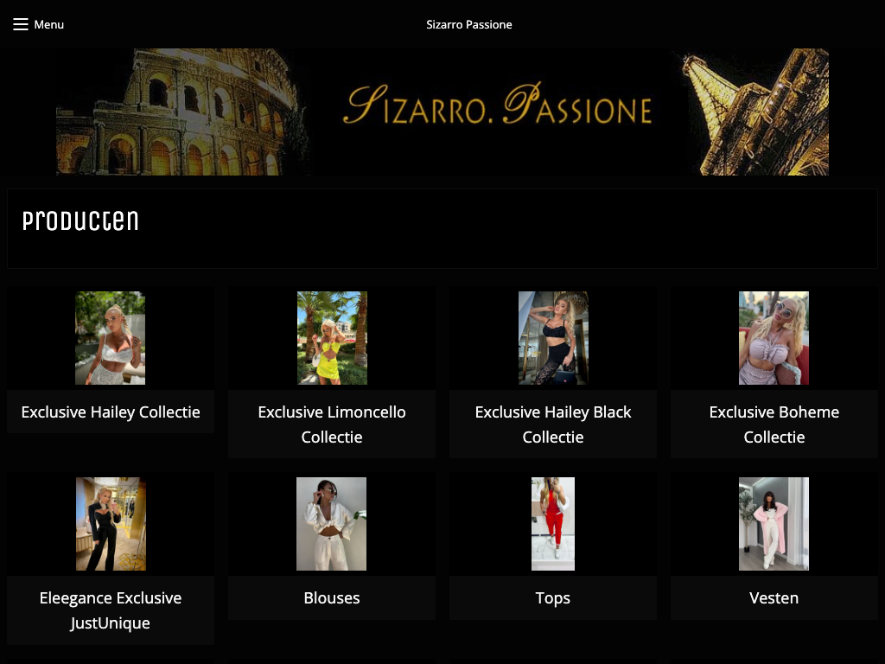Open the Blouses category thumbnail
The image size is (885, 664).
point(331,524)
